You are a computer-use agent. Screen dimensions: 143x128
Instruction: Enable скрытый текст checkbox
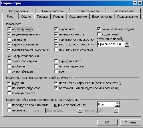[56, 61]
